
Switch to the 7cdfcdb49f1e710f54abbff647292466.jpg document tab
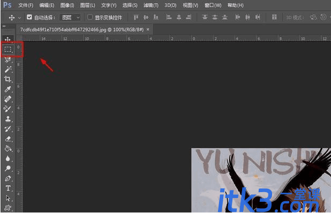click(x=82, y=29)
